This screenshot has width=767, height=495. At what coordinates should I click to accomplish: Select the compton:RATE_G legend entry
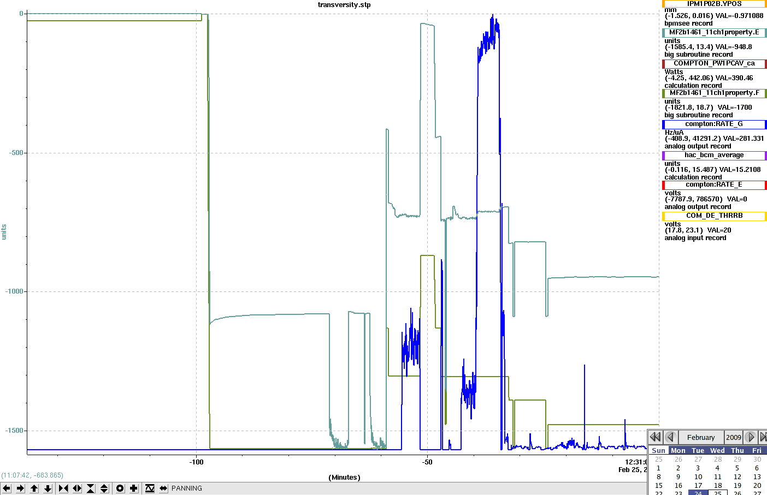(x=714, y=124)
